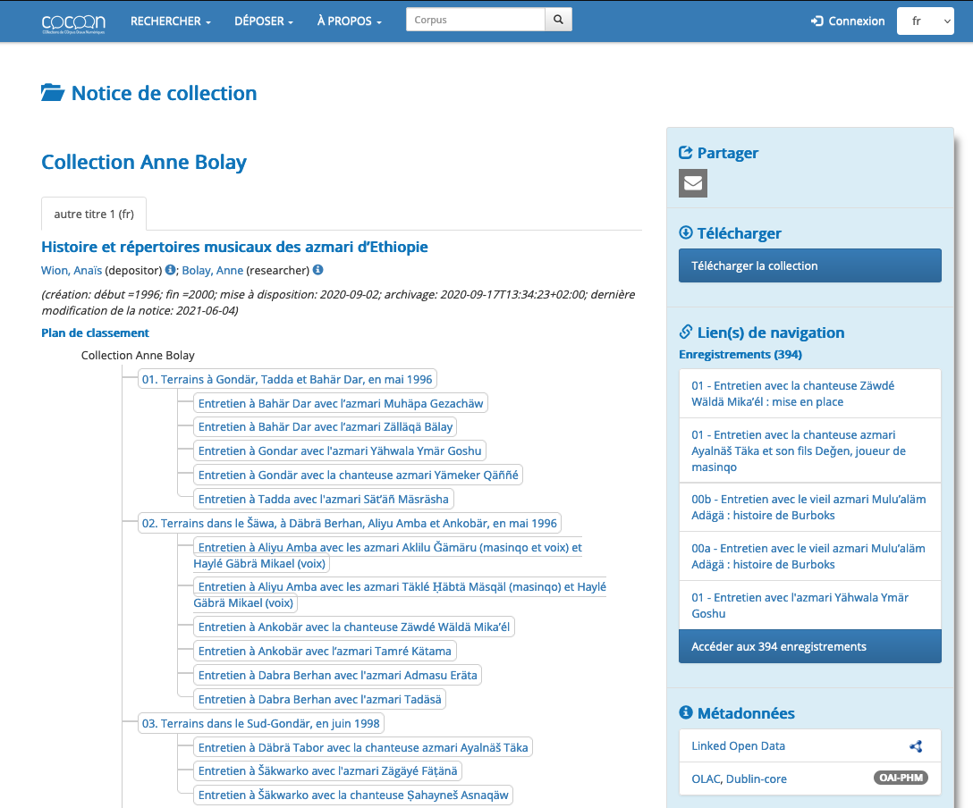The image size is (973, 808).
Task: Click info icon next to Wion, Anaïs
Action: tap(171, 270)
